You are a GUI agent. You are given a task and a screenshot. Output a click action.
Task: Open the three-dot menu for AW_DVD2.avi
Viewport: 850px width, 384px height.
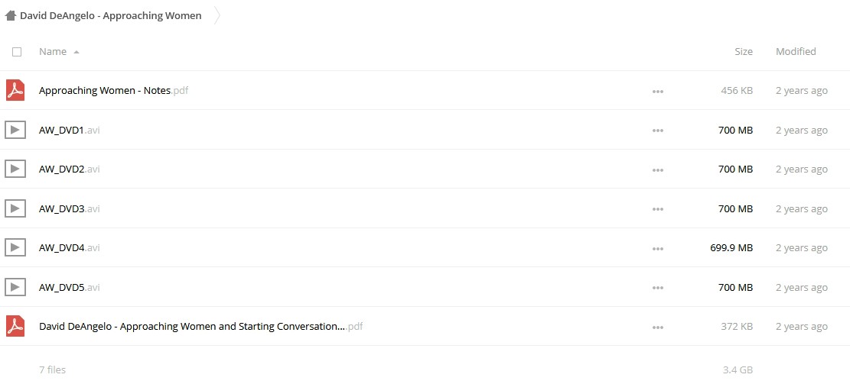coord(658,170)
